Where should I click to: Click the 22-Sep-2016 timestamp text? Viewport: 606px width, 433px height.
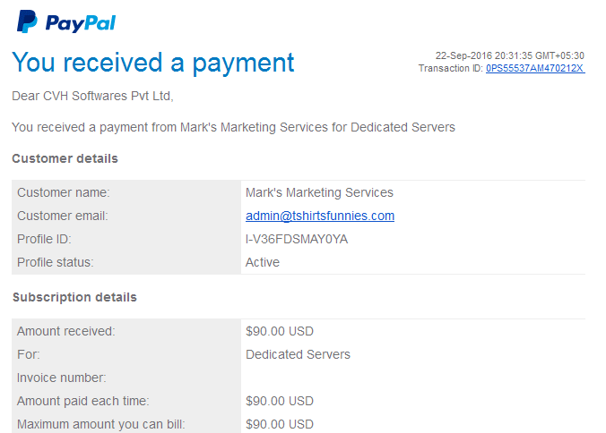(x=510, y=55)
